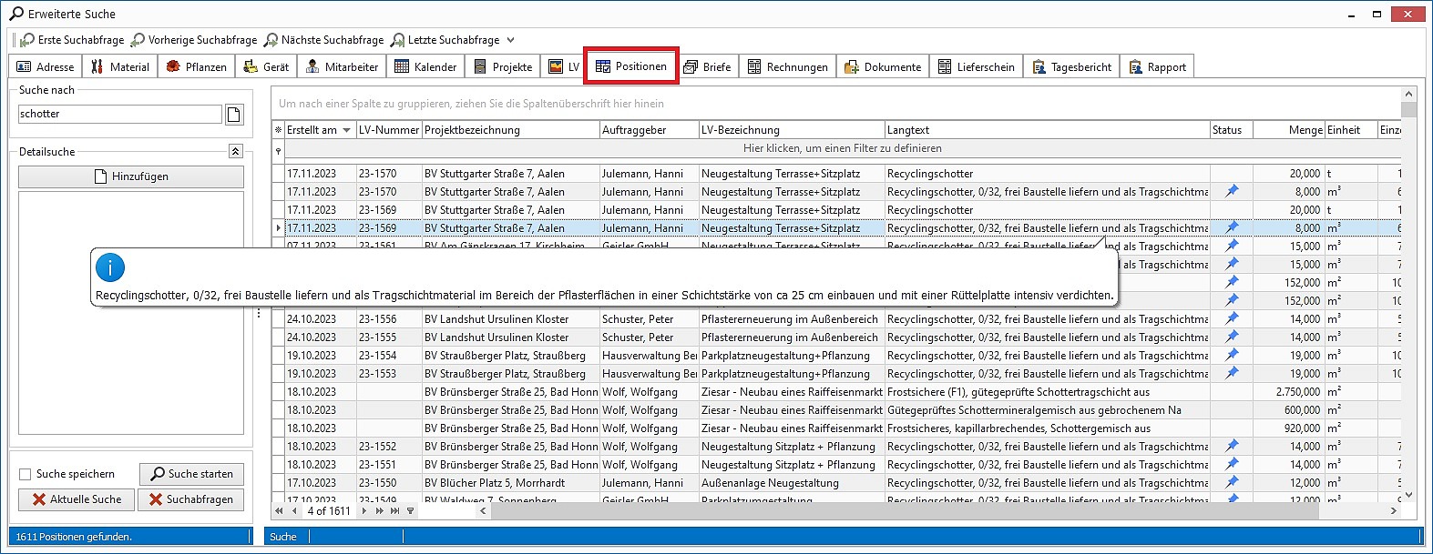Go to next record navigator arrow

pyautogui.click(x=363, y=511)
